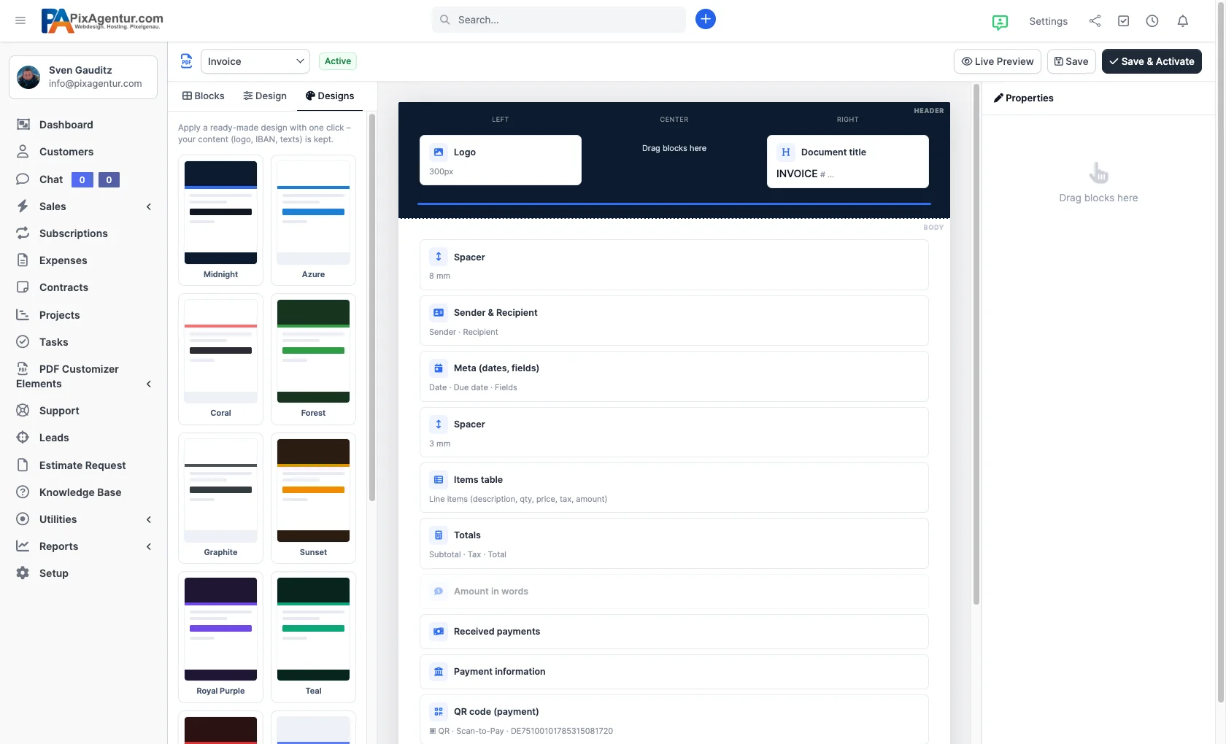Click the Setup gear icon
The width and height of the screenshot is (1226, 744).
[x=23, y=573]
